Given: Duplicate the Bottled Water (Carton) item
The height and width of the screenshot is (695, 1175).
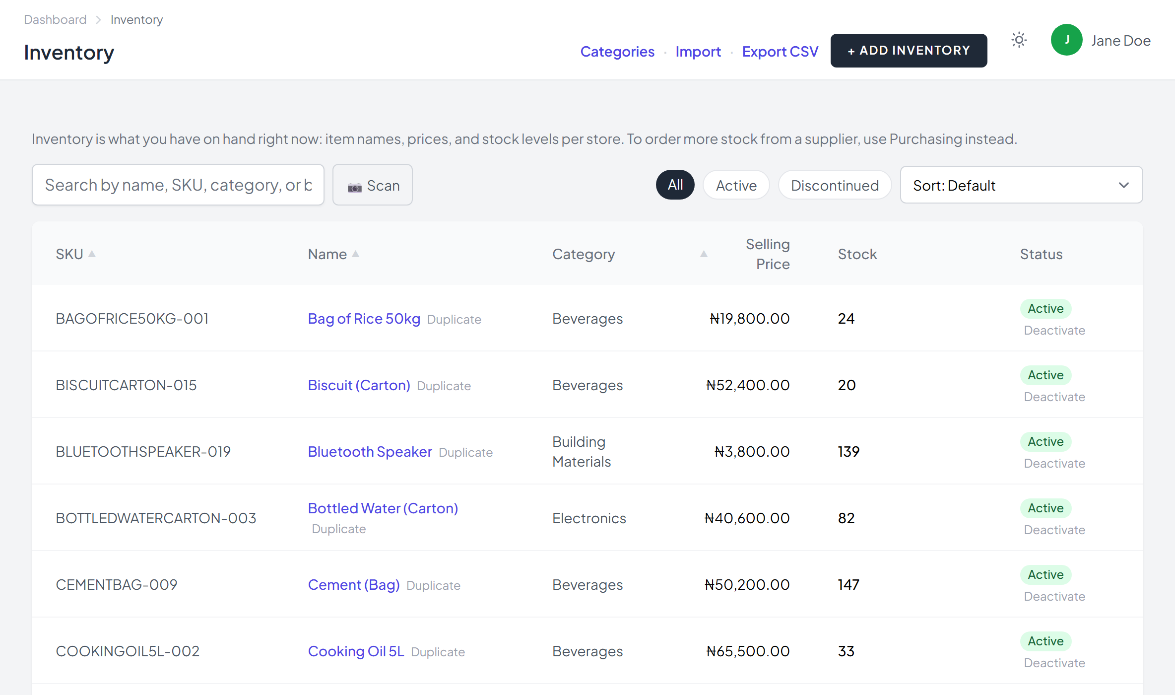Looking at the screenshot, I should point(339,529).
